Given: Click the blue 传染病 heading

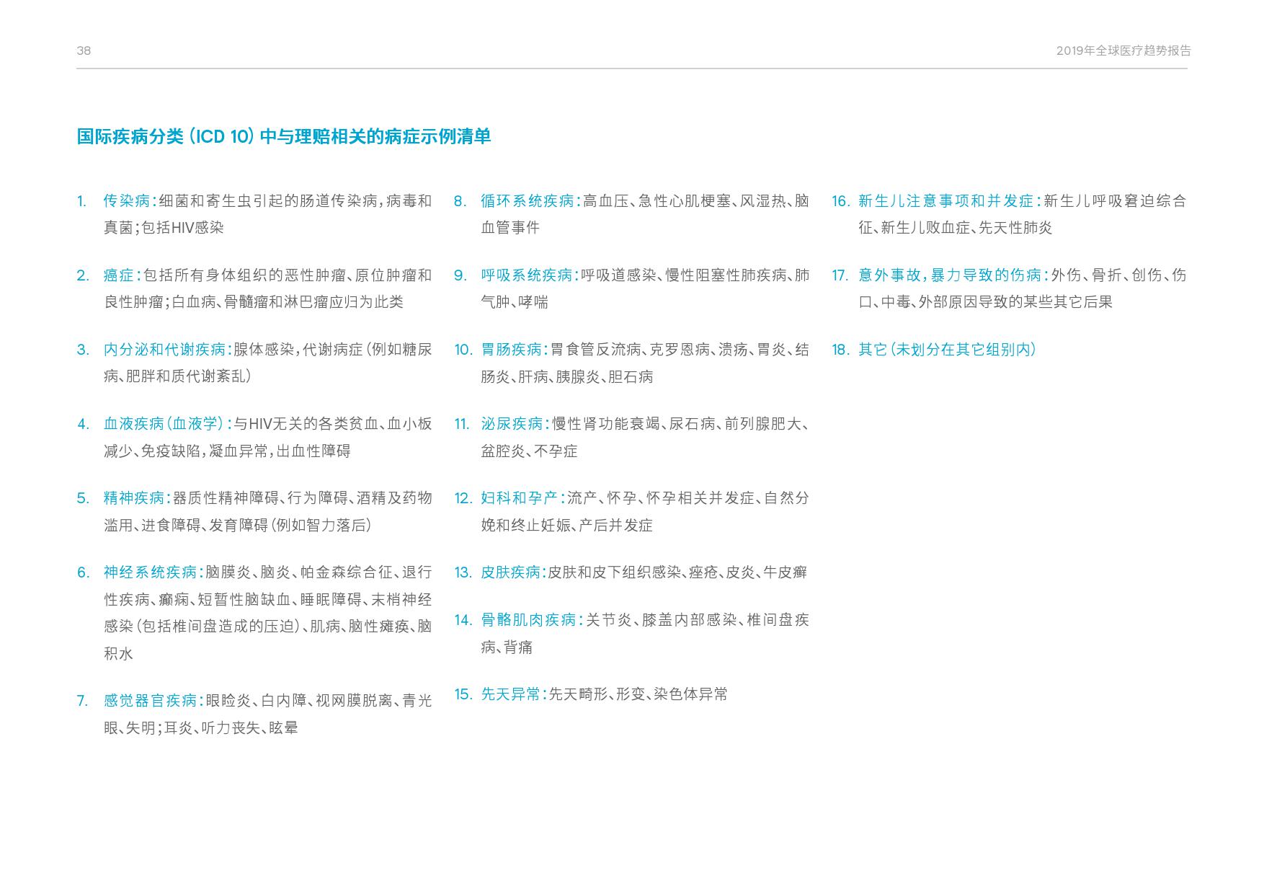Looking at the screenshot, I should tap(126, 201).
